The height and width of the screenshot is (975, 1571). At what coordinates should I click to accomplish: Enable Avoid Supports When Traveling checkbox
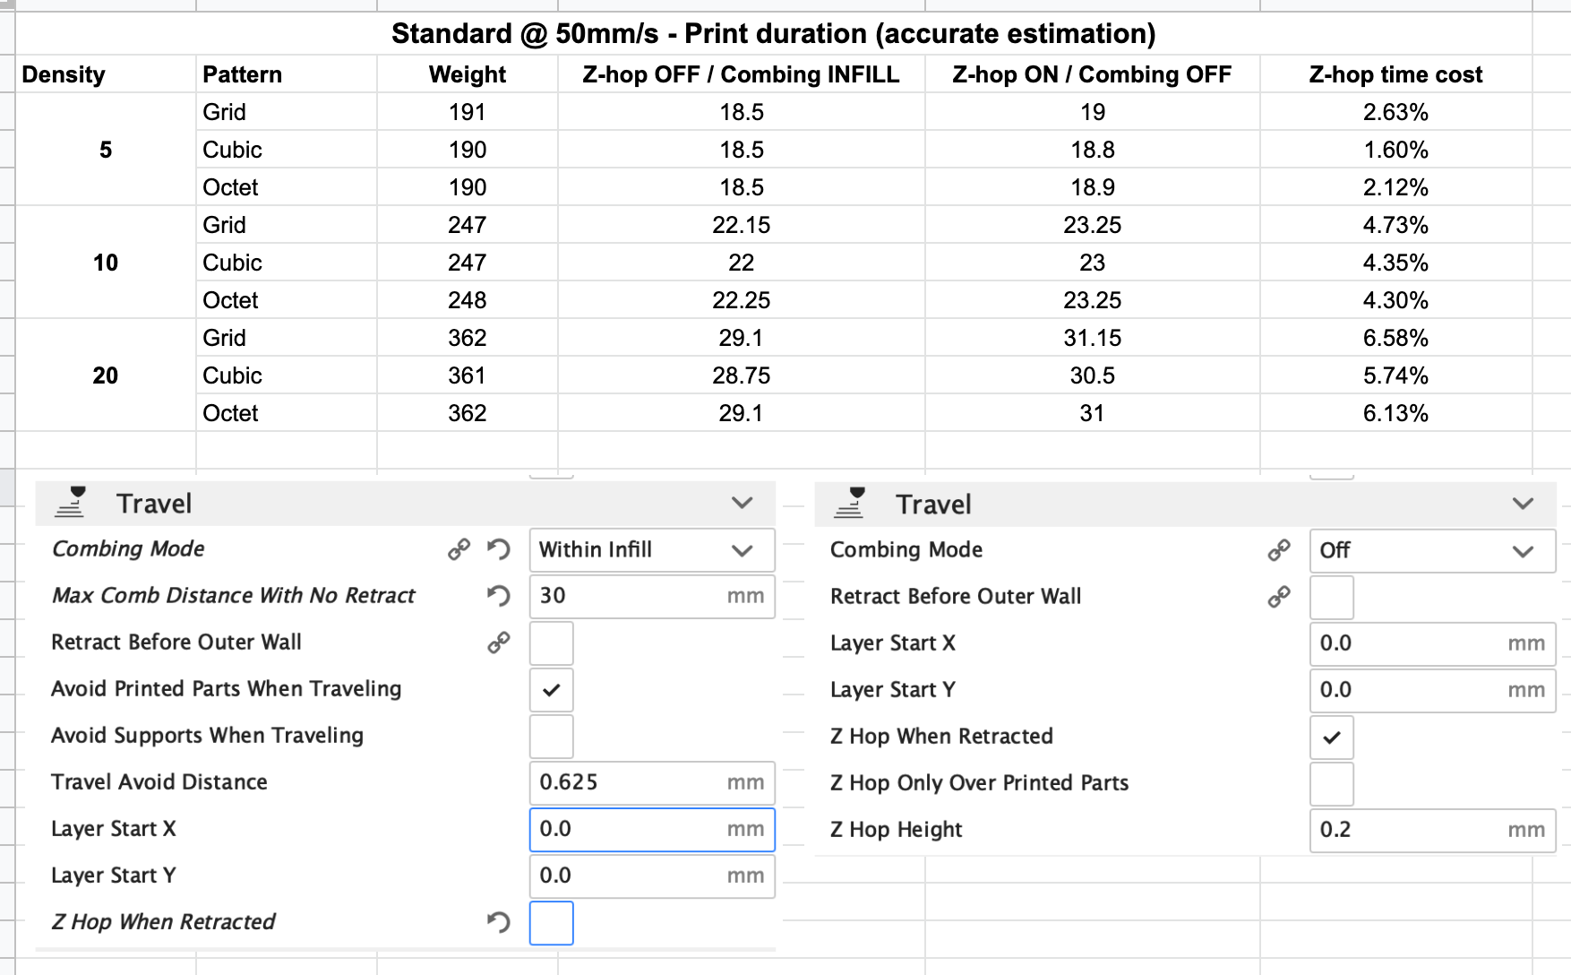click(x=552, y=737)
